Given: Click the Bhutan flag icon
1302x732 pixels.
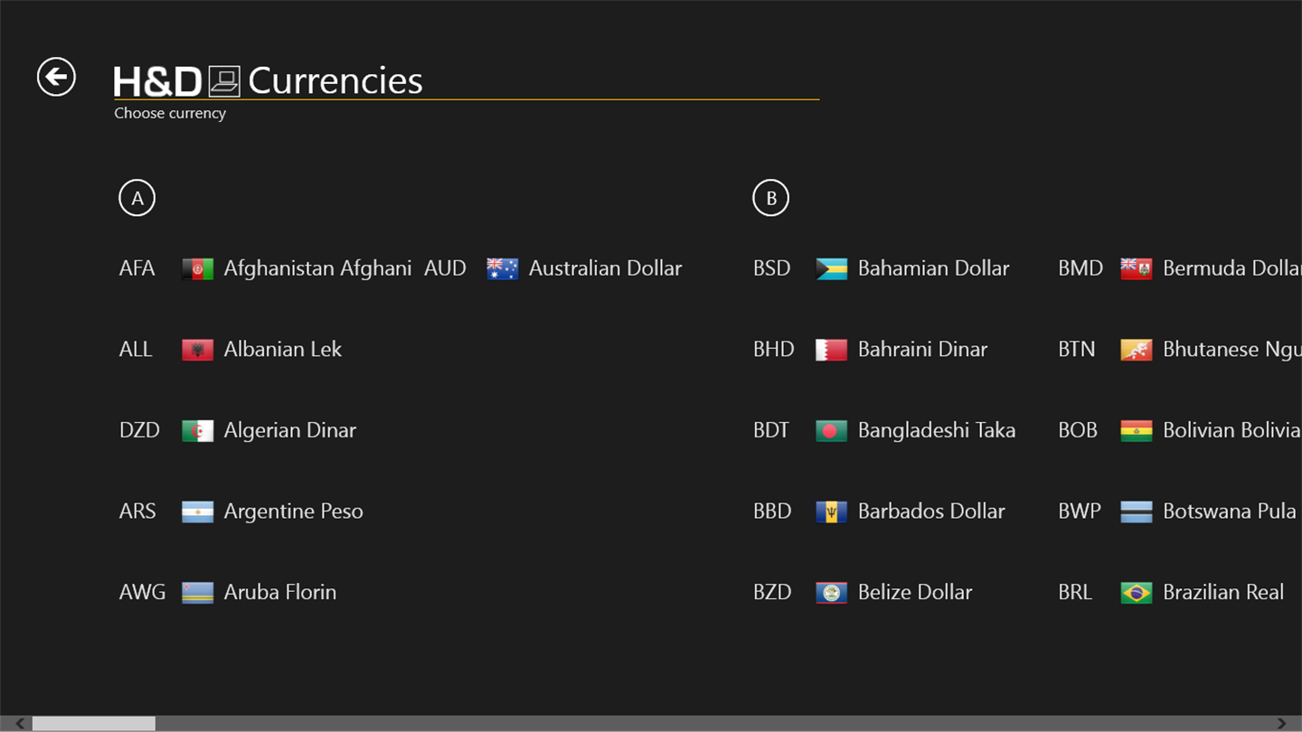Looking at the screenshot, I should 1136,350.
